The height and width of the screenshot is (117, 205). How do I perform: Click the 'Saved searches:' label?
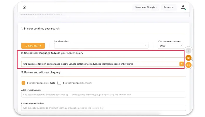(61, 41)
